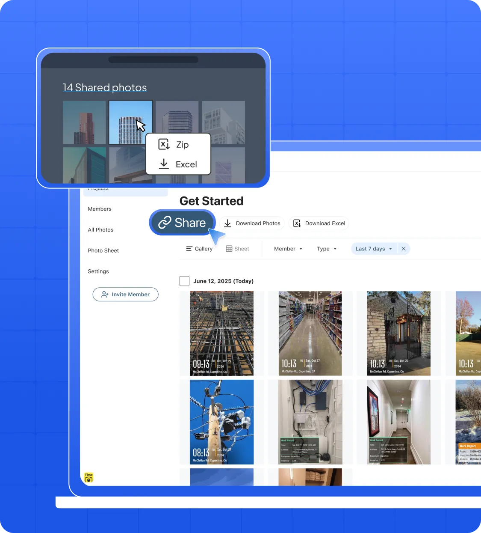Click the person-add icon on Invite Member
The image size is (481, 533).
pos(104,294)
